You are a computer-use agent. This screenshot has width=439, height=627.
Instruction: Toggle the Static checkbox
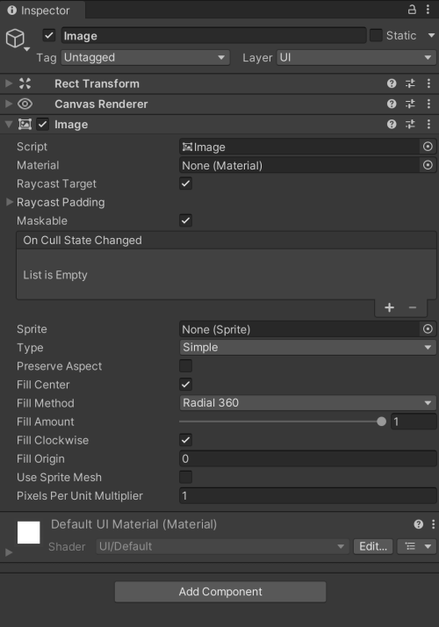point(376,36)
